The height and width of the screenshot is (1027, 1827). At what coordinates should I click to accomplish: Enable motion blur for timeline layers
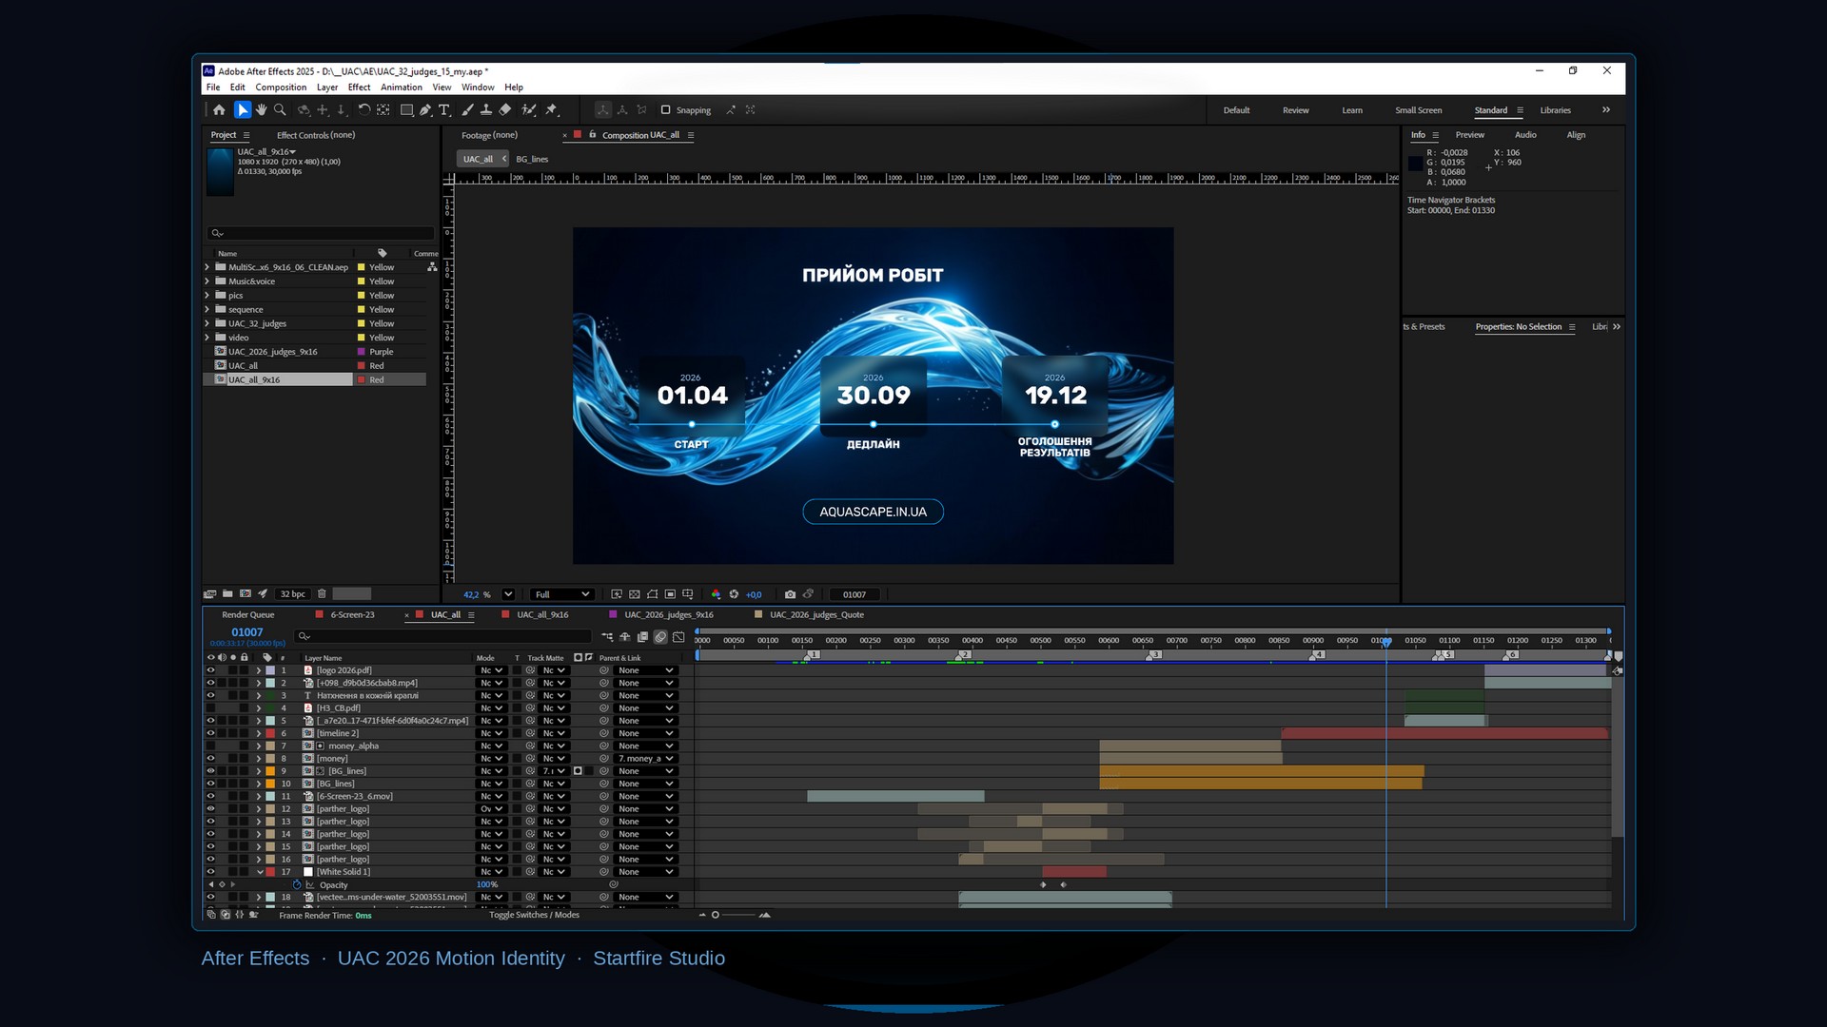click(660, 637)
